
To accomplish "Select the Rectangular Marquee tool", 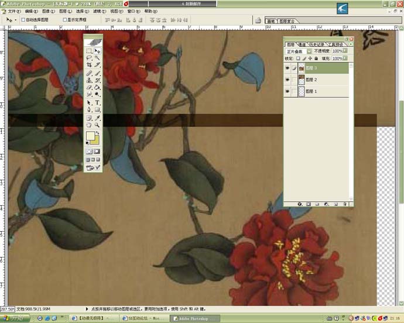I will click(89, 51).
